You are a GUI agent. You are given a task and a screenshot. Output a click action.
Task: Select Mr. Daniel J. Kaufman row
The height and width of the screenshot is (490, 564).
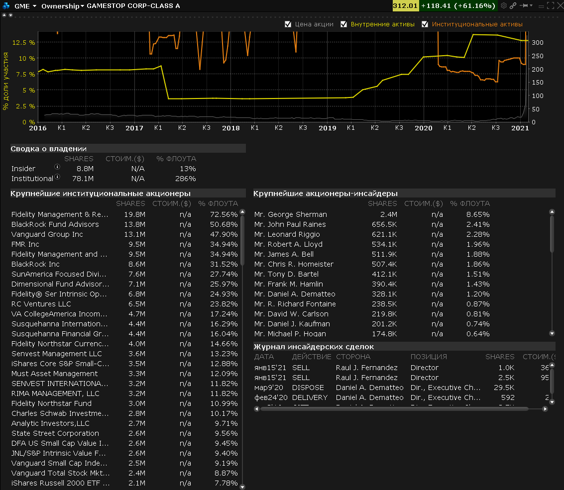pos(372,324)
